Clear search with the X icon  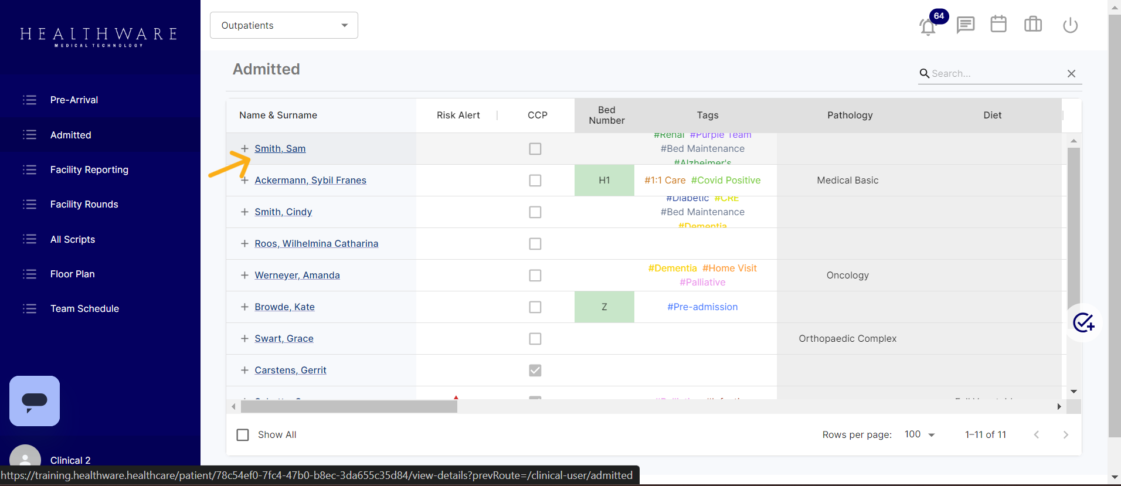[x=1071, y=74]
